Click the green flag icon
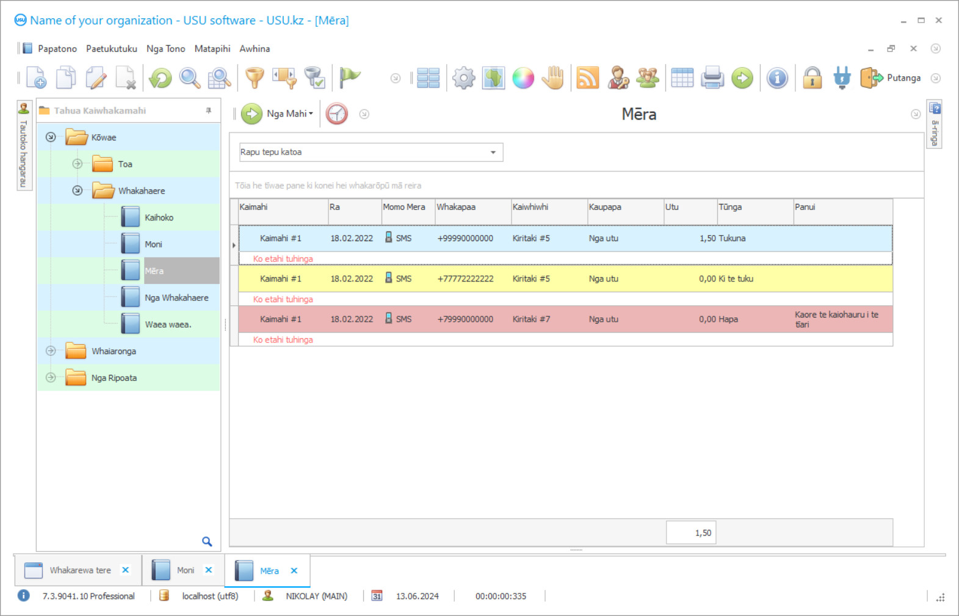 [350, 78]
